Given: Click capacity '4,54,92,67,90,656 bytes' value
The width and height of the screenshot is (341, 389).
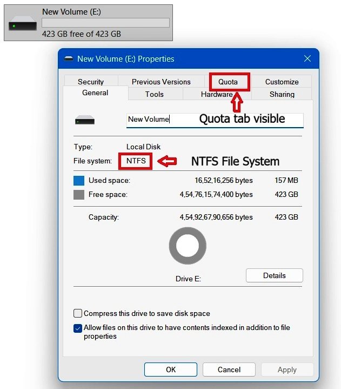Looking at the screenshot, I should (216, 217).
